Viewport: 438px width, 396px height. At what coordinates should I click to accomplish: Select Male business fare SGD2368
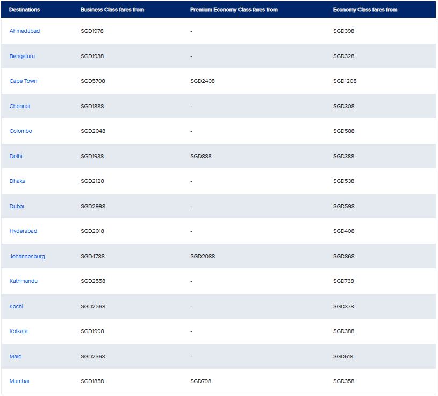93,357
